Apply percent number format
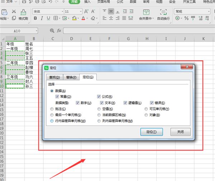215x181 pixels. (x=186, y=18)
